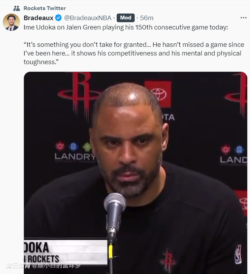Image resolution: width=250 pixels, height=274 pixels.
Task: Open the Rockets Twitter community link
Action: coord(45,8)
